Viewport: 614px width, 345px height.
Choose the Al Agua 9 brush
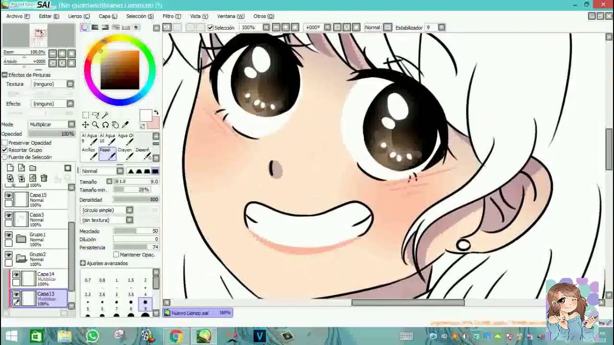point(89,139)
